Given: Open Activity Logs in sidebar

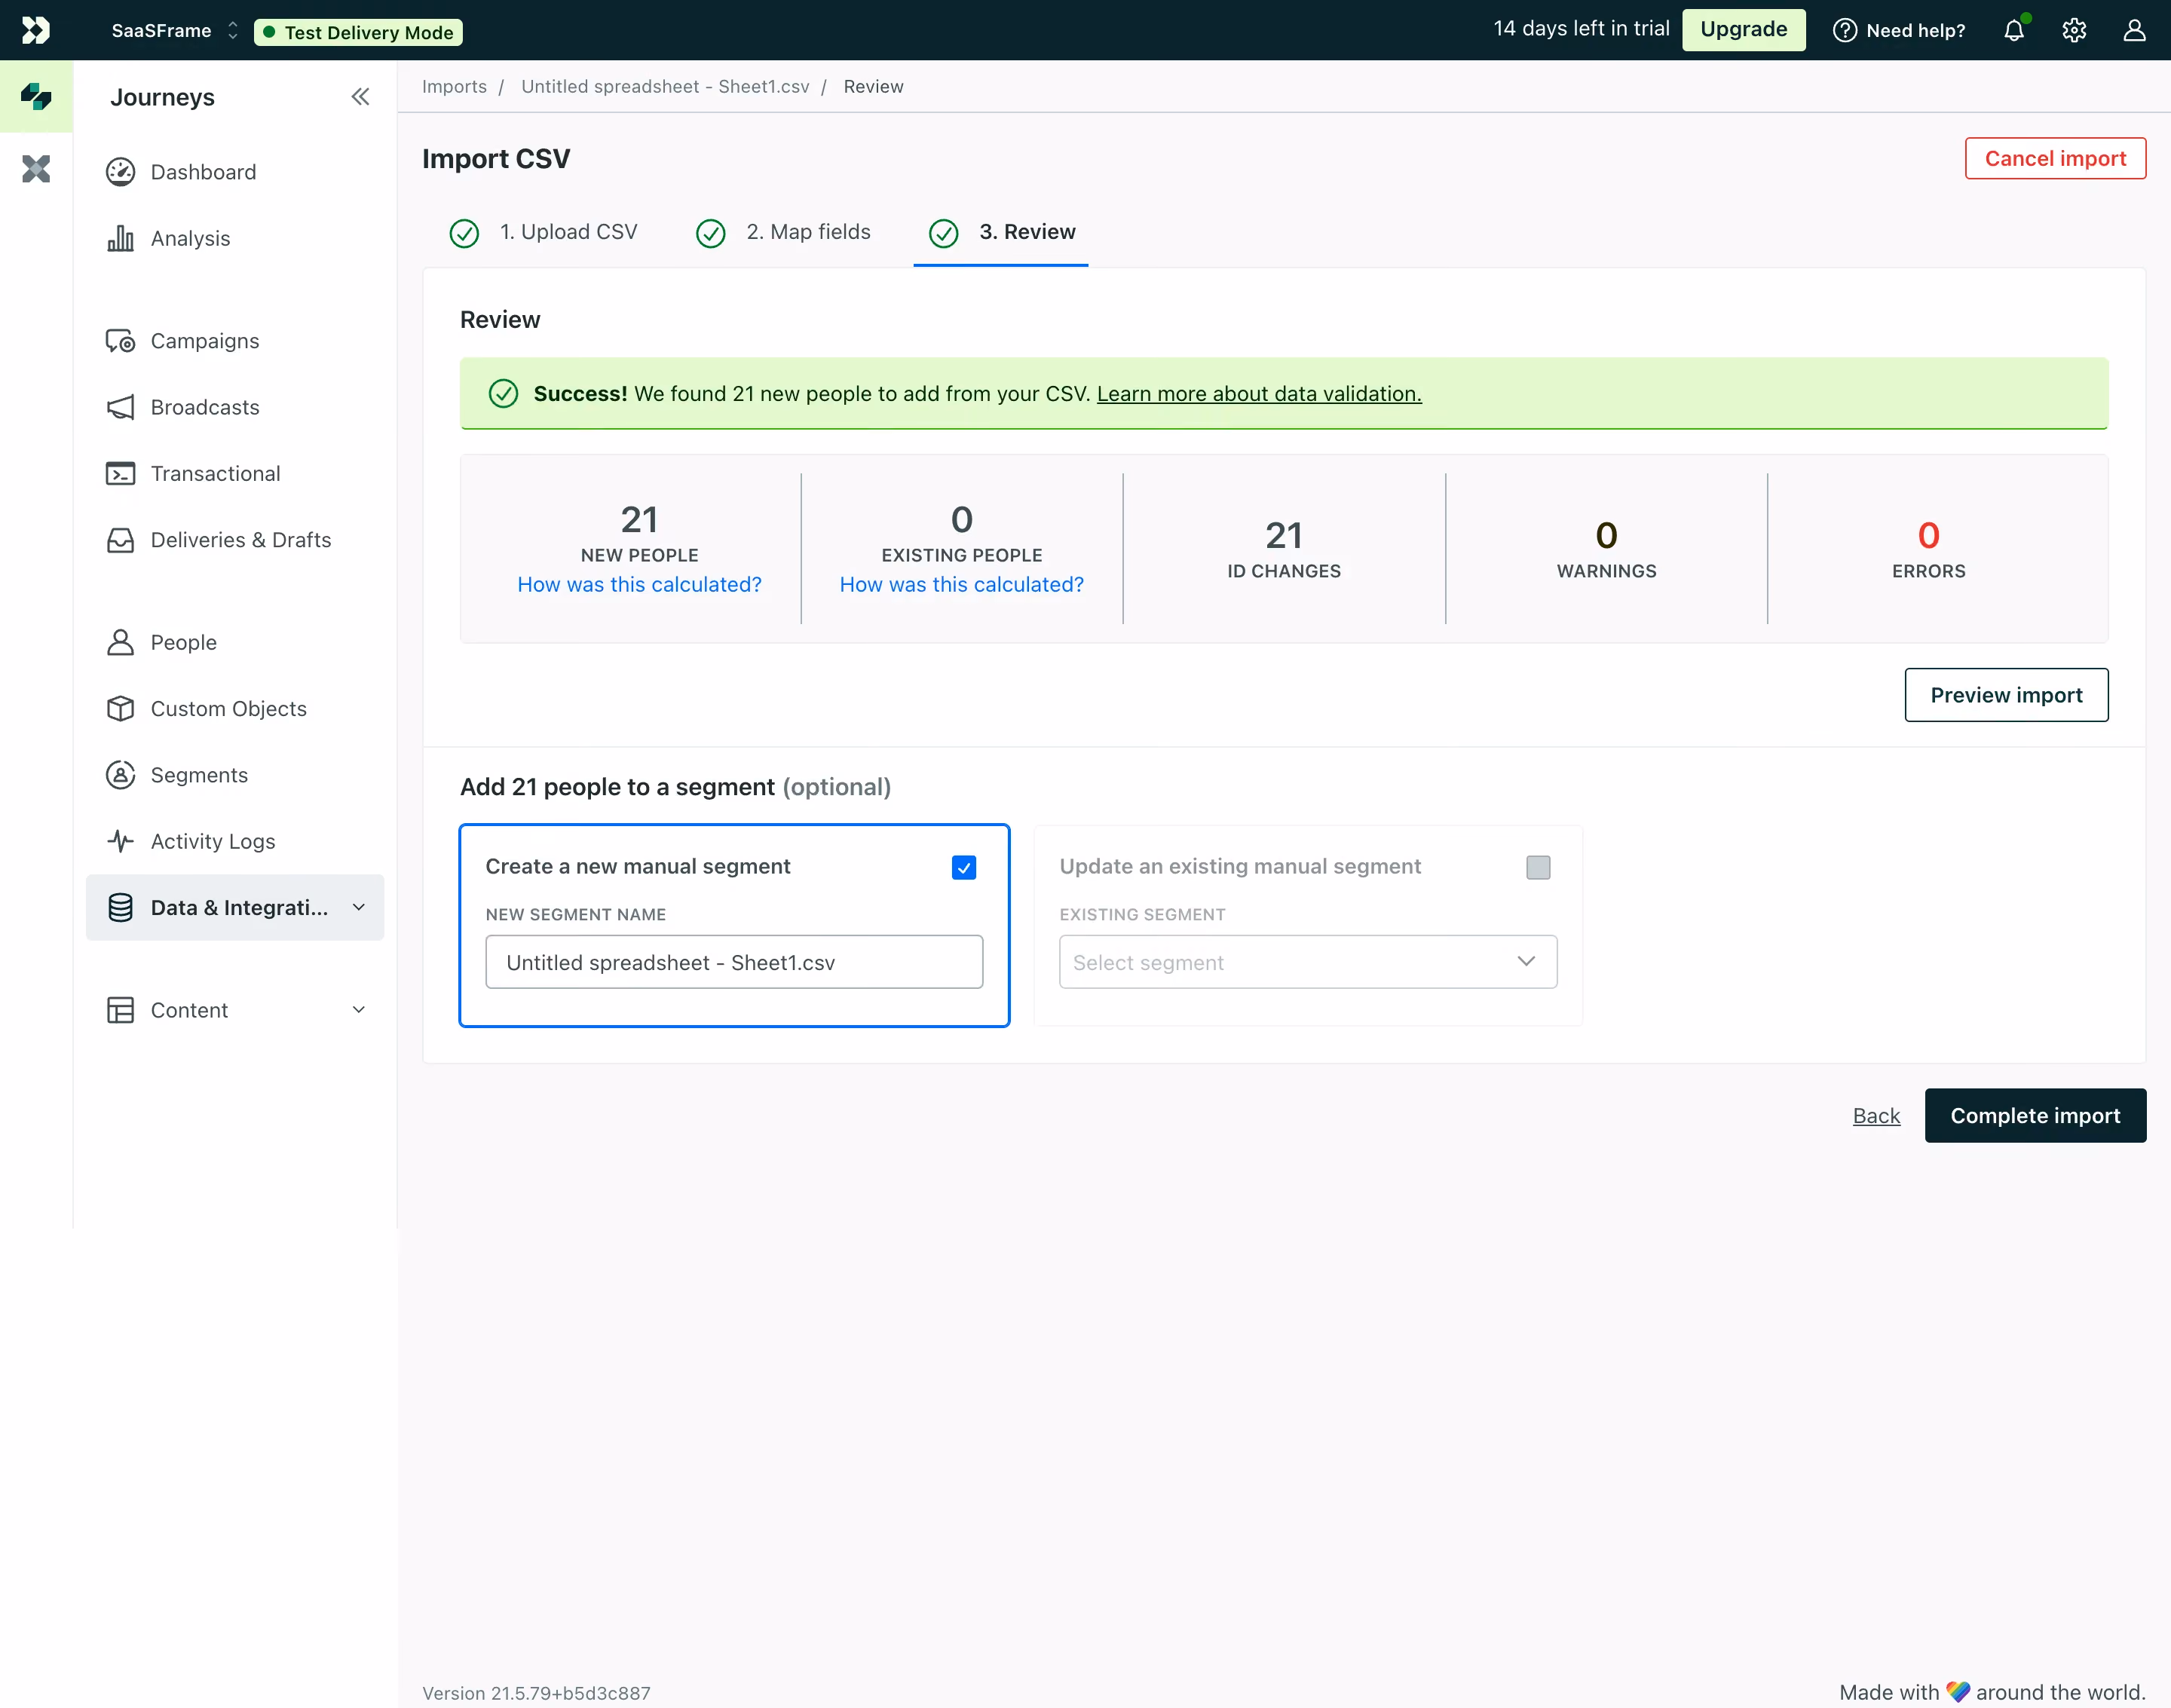Looking at the screenshot, I should (235, 841).
